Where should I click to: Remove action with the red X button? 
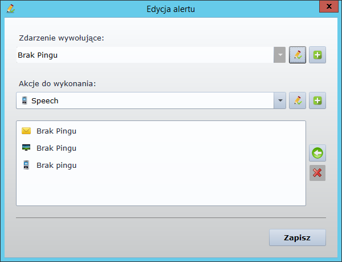317,173
